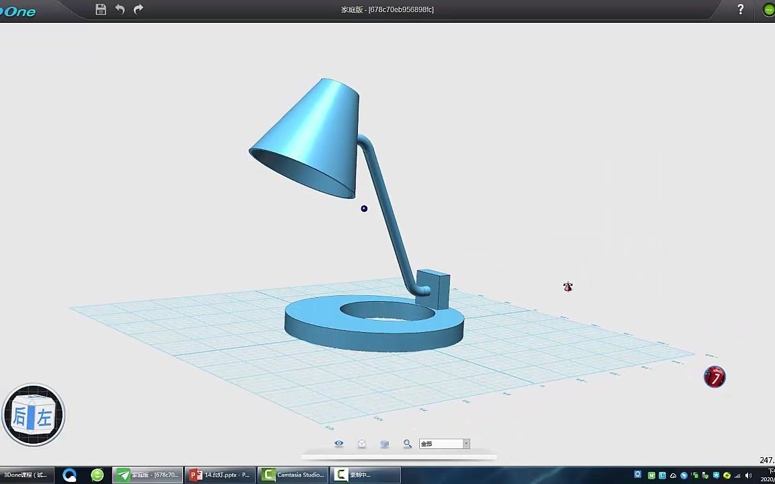Click the yellow-green plus tray icon

coord(727,476)
